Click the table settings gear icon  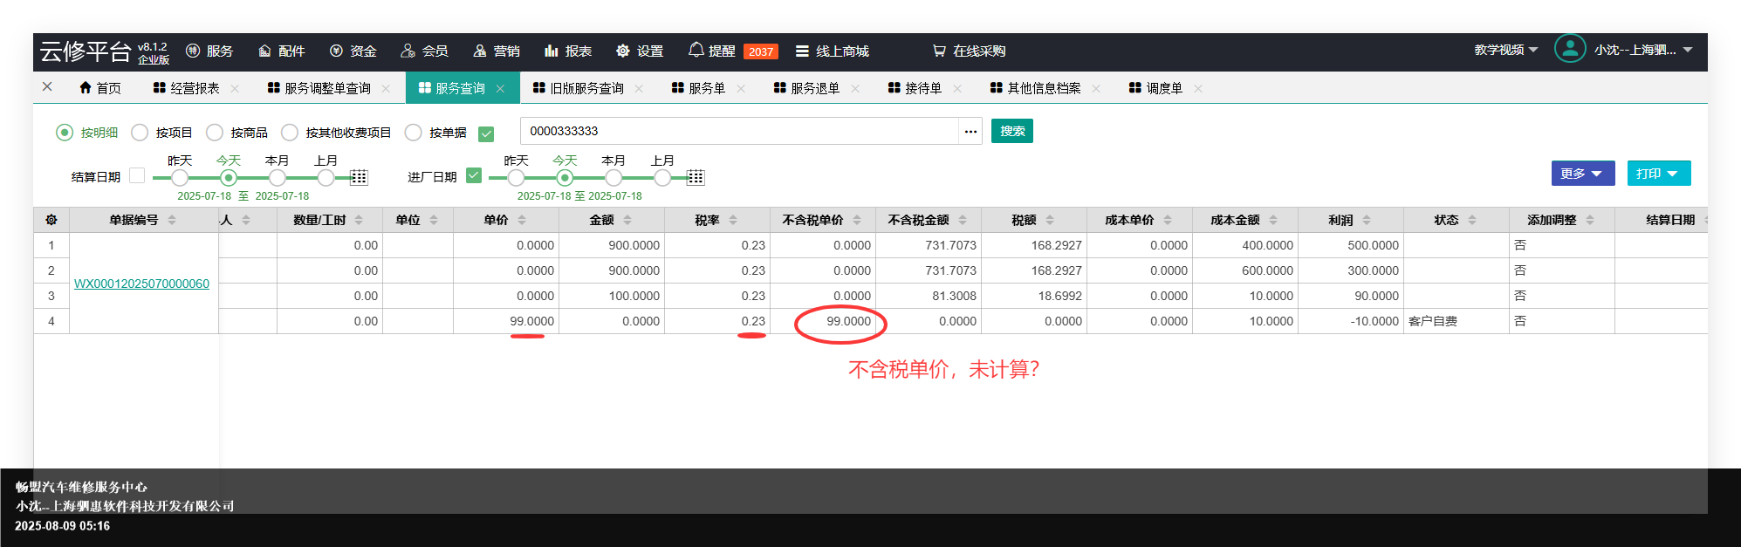(51, 220)
